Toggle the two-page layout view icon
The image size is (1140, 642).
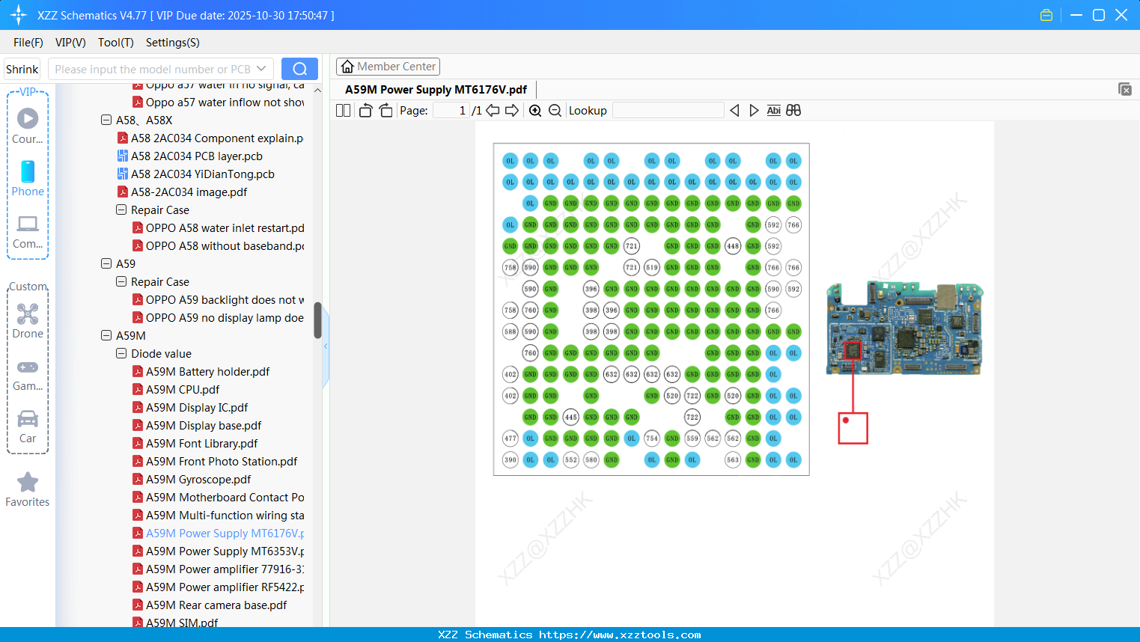click(343, 111)
